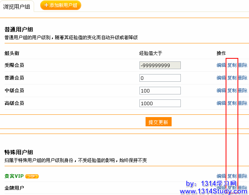Edit the 贵宾VIP special group
Screen dimensions: 249x195
221,176
